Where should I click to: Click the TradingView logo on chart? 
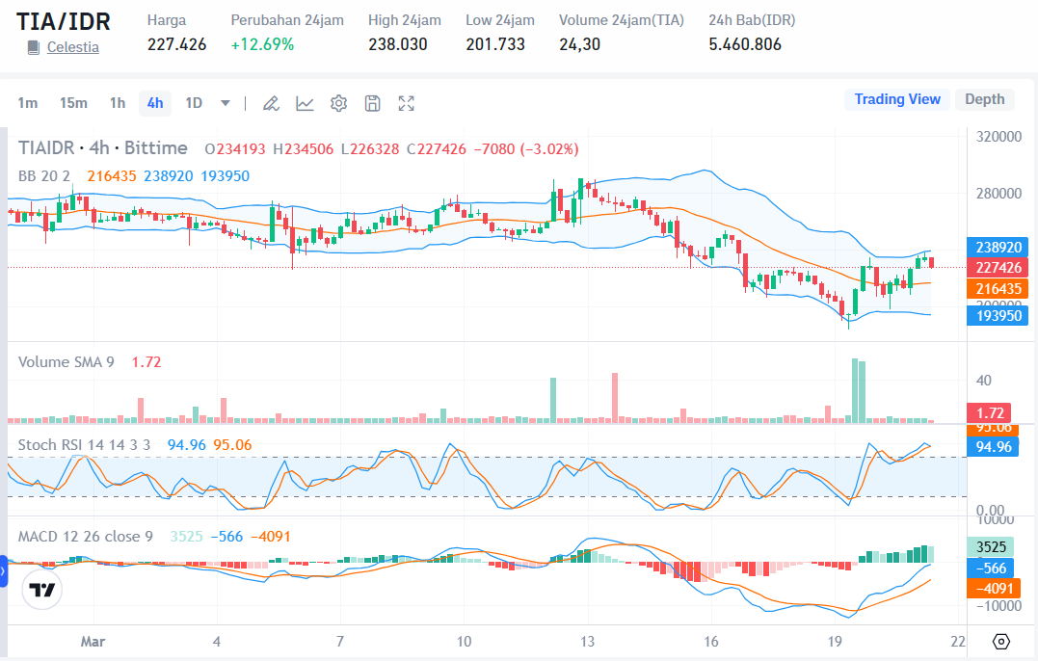click(41, 589)
